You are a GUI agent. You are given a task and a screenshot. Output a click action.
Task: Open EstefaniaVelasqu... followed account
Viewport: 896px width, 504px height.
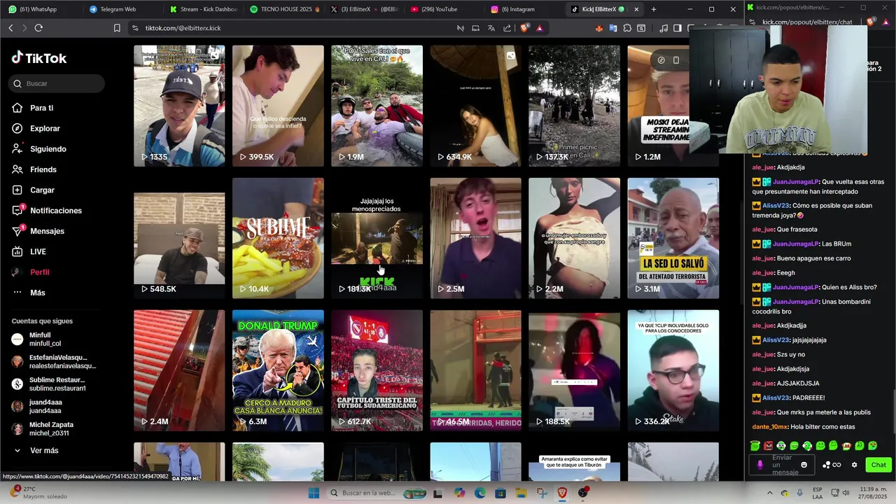pyautogui.click(x=53, y=362)
